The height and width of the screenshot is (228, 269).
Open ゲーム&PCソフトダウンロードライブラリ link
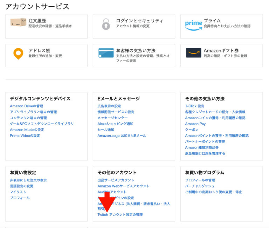[42, 124]
